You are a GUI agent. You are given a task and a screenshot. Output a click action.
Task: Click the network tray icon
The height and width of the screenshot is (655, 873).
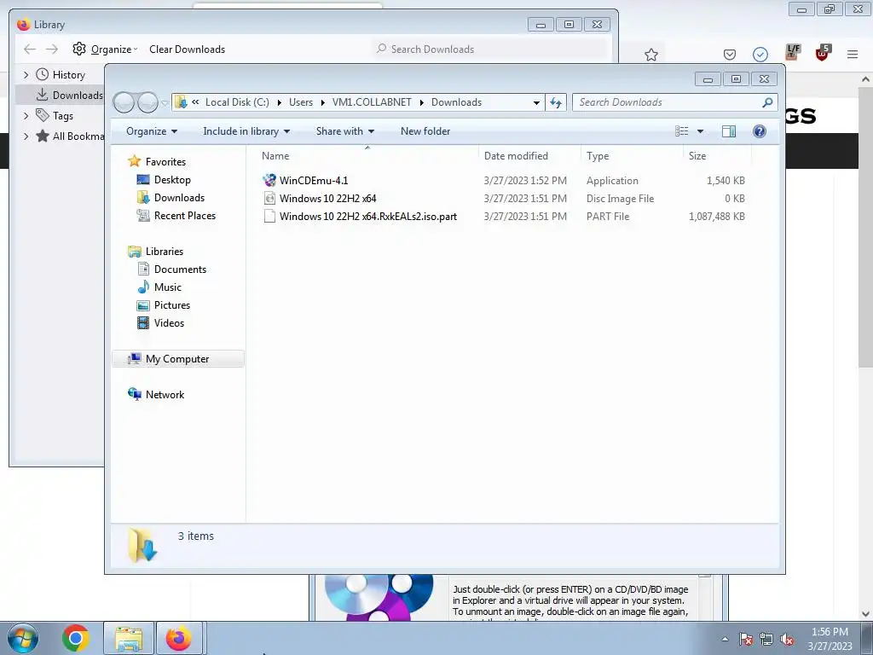pyautogui.click(x=766, y=639)
